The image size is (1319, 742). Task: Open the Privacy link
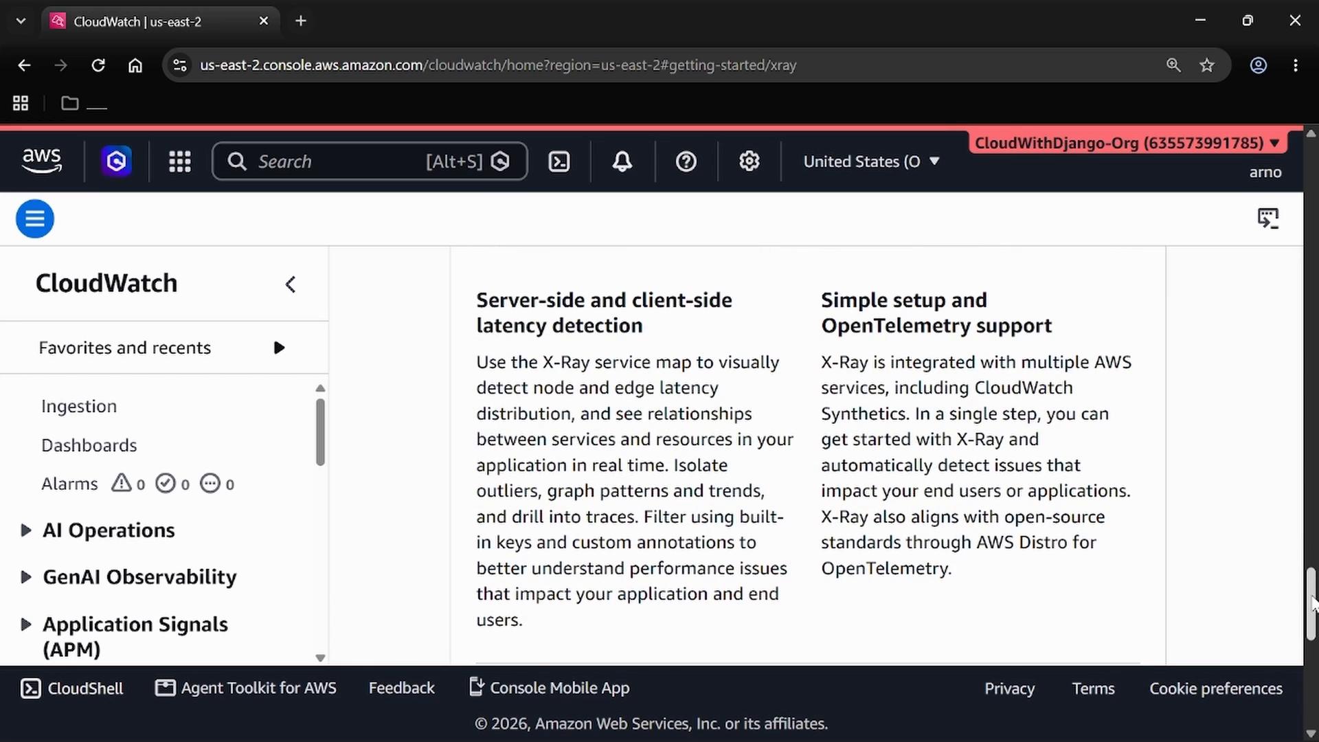point(1009,688)
